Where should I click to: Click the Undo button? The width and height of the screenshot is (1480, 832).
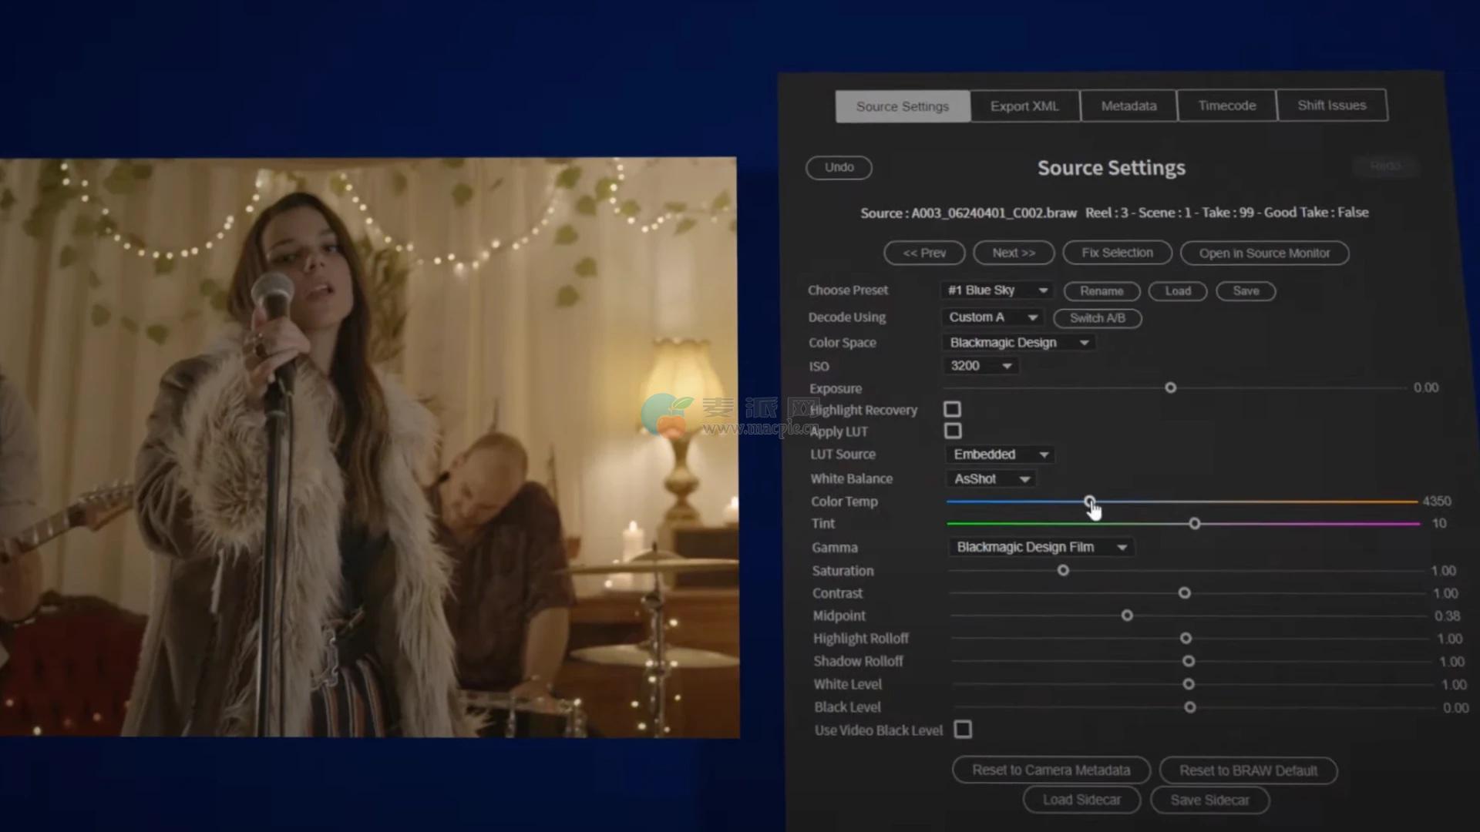point(839,167)
